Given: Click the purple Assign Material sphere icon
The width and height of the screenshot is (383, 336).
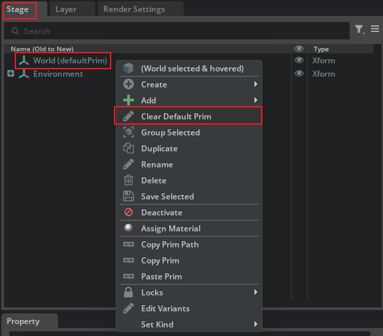Looking at the screenshot, I should [129, 228].
